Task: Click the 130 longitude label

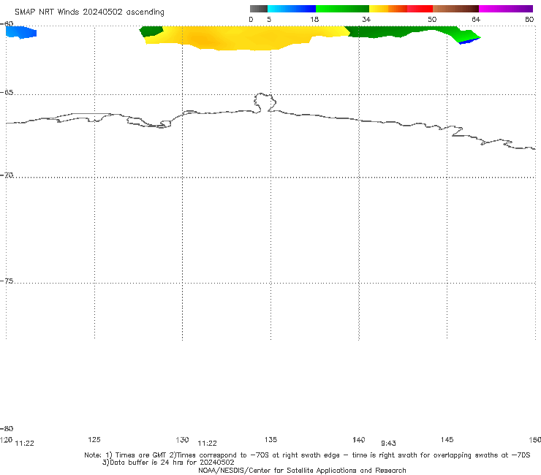Action: pos(182,439)
